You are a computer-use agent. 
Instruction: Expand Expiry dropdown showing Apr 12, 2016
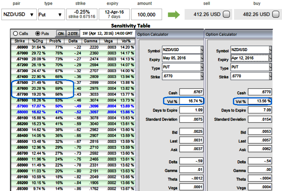[x=271, y=58]
